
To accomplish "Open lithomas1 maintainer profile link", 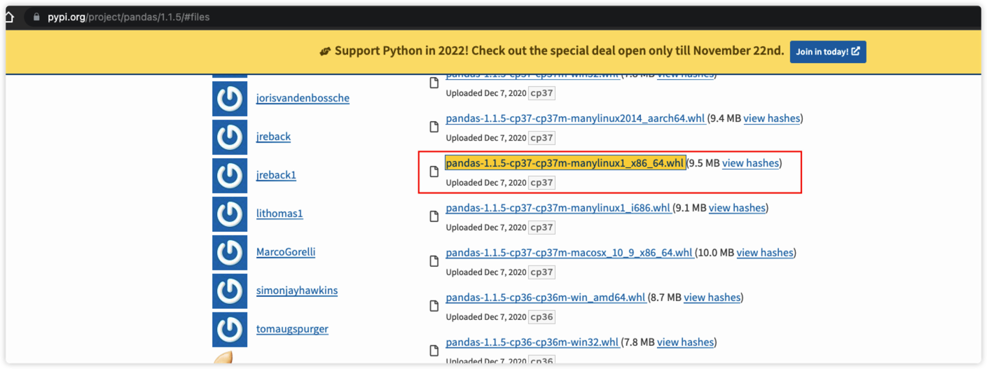I will pos(279,214).
